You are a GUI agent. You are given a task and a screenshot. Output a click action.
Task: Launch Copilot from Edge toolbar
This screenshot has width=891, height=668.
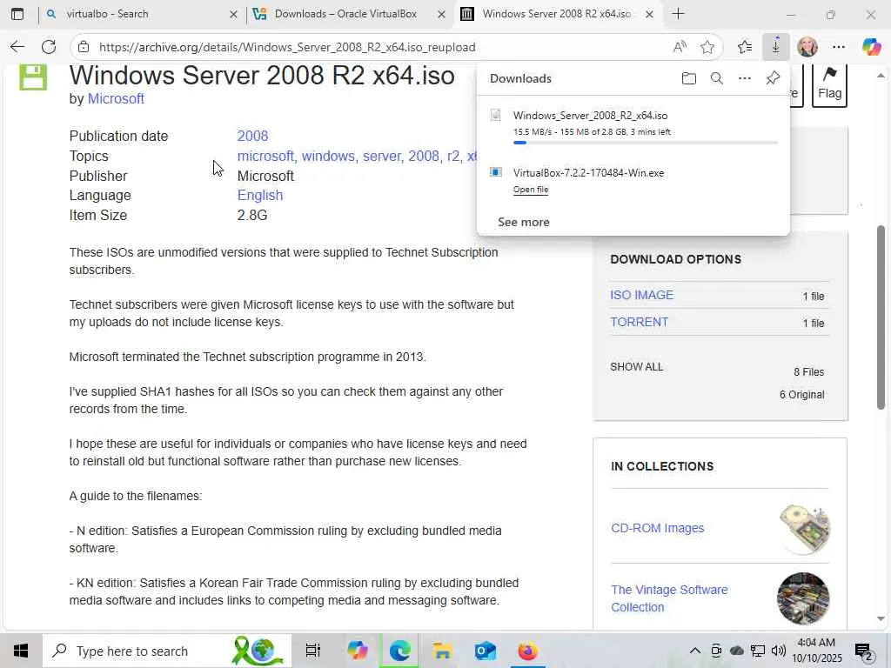[x=871, y=47]
